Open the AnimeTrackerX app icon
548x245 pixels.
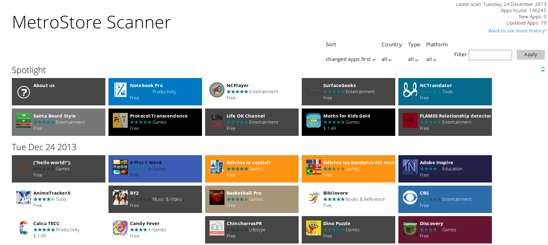click(x=24, y=197)
